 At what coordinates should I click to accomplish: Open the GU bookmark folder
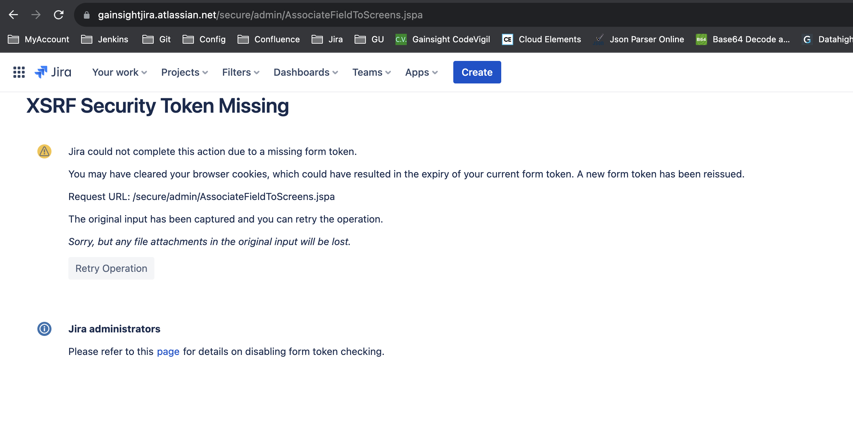369,39
